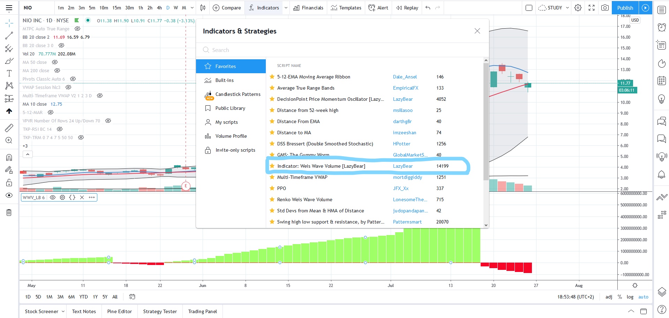The height and width of the screenshot is (318, 669).
Task: Open LazyBear author link for Weis Wave
Action: 403,166
